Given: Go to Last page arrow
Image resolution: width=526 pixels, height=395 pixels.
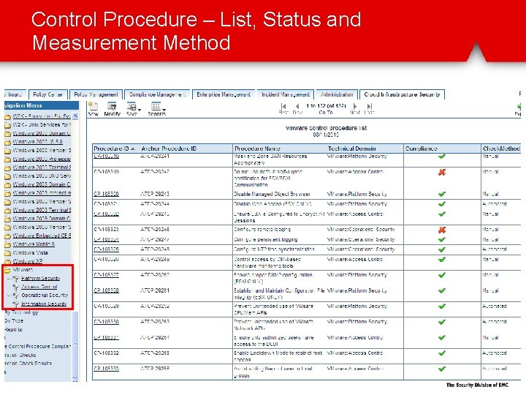Looking at the screenshot, I should [x=370, y=107].
